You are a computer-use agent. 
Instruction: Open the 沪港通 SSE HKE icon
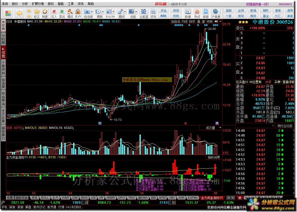click(x=216, y=11)
